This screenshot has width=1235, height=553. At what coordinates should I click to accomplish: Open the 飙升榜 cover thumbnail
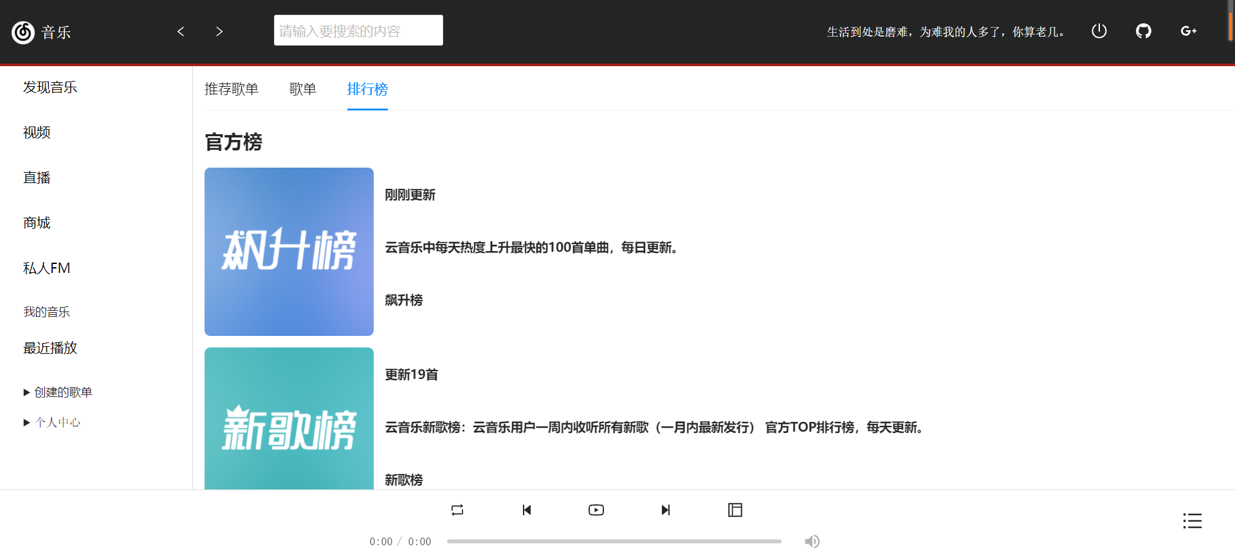coord(289,252)
